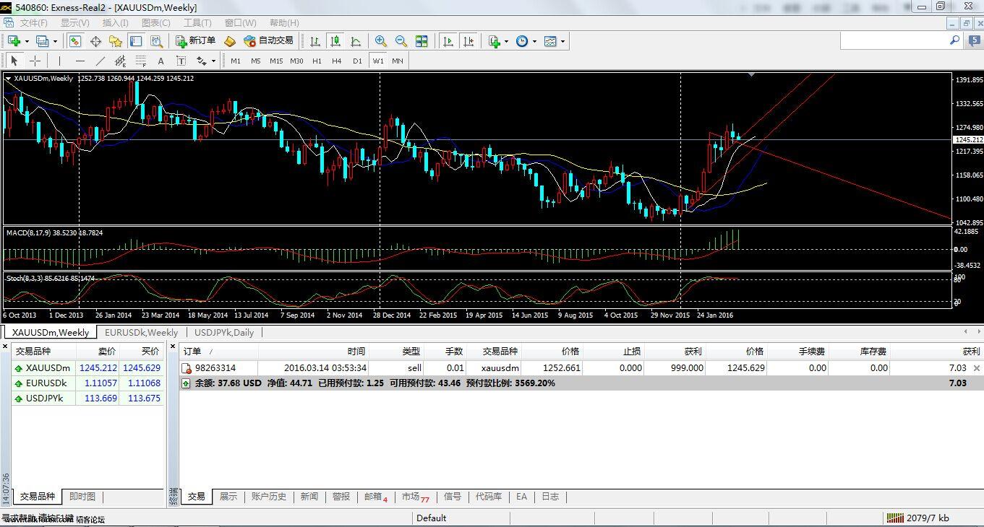The height and width of the screenshot is (527, 984).
Task: Switch to 即时图 tick chart tab
Action: tap(82, 497)
